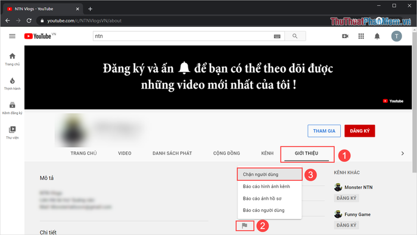Viewport: 417px width, 235px height.
Task: Select Báo cáo người dùng
Action: [x=269, y=210]
